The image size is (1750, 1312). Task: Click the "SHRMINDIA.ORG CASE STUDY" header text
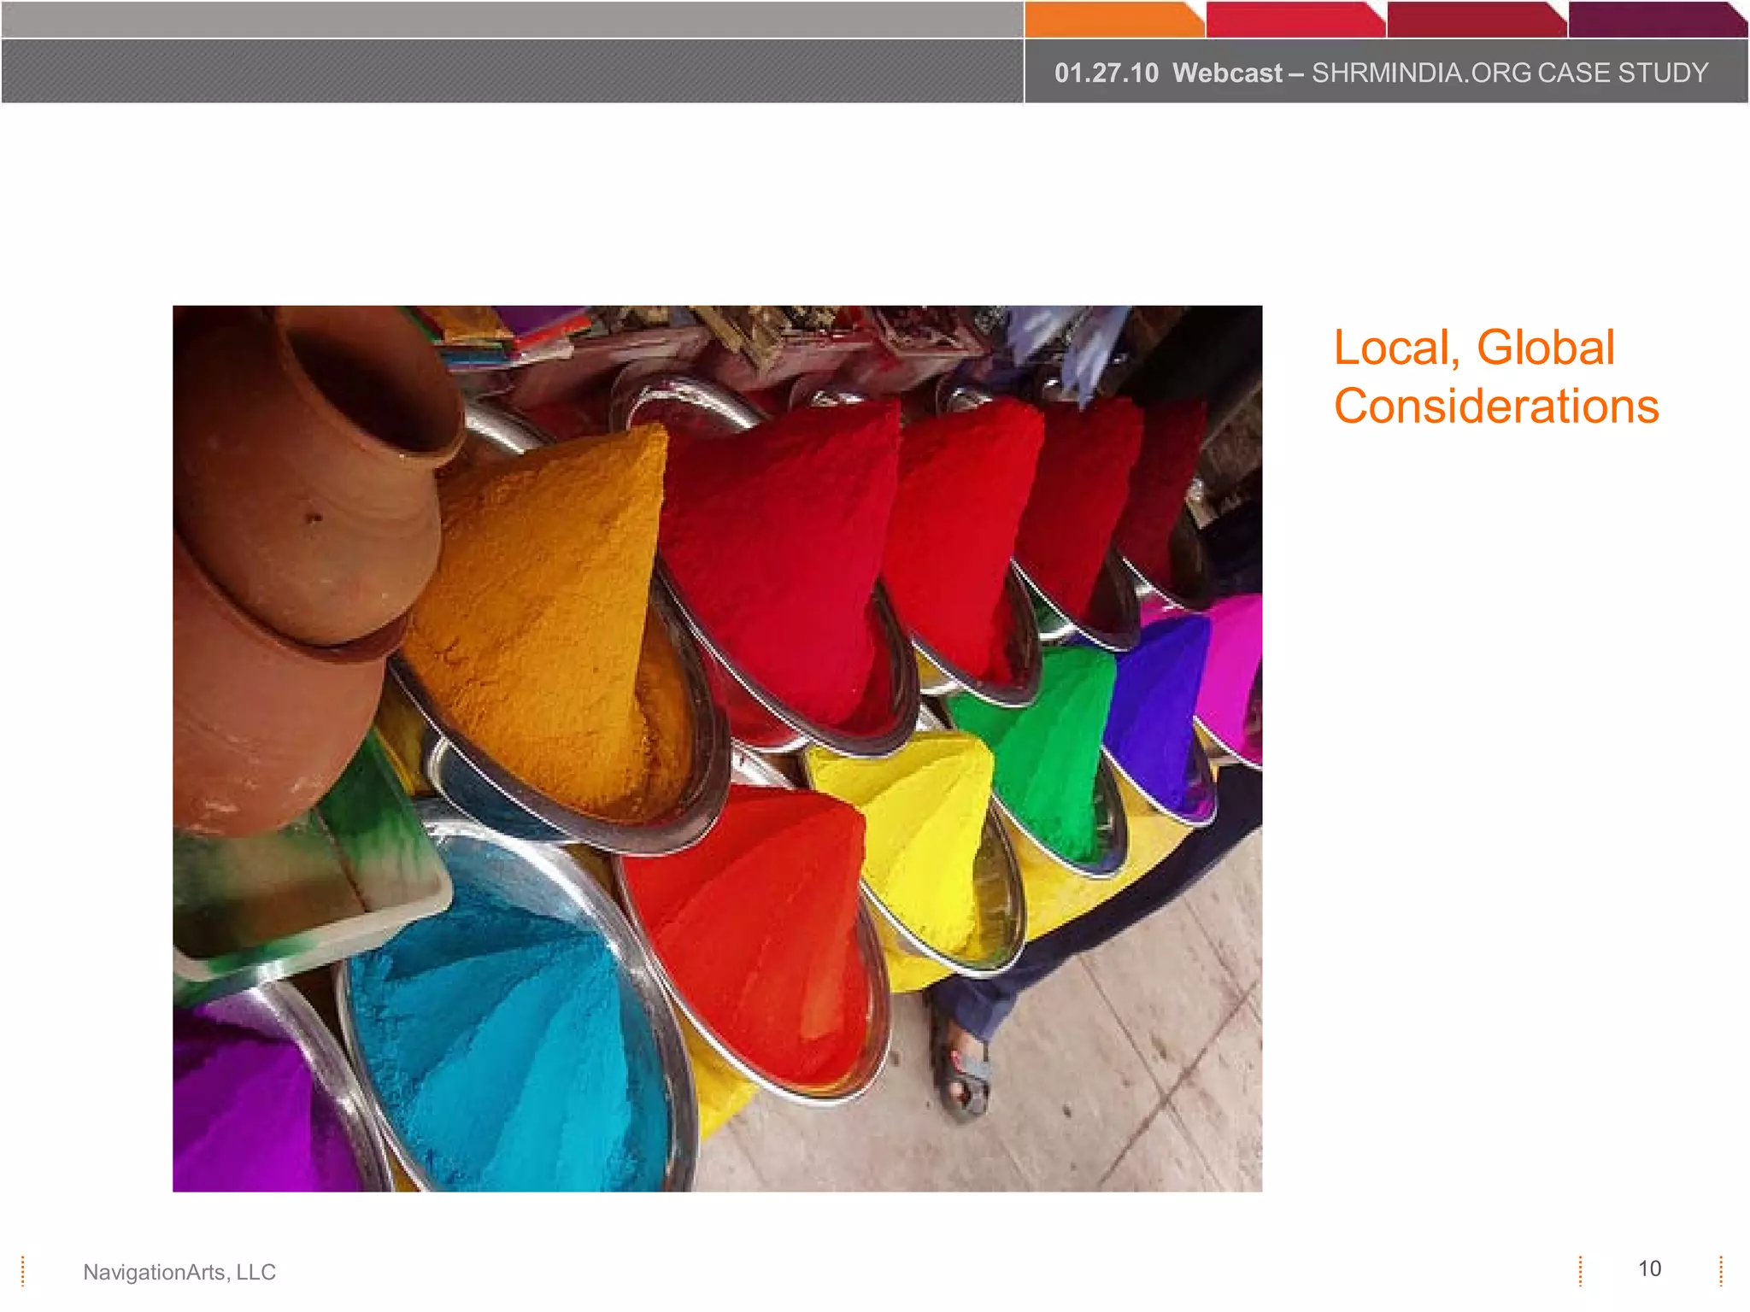point(1509,73)
